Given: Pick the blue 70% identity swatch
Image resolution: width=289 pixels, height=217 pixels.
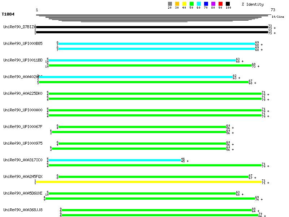Looking at the screenshot, I should (206, 4).
